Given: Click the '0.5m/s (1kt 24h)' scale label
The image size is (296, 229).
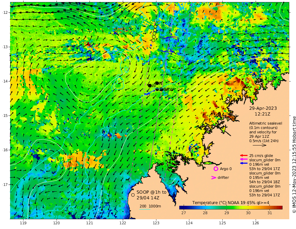Looking at the screenshot, I should [x=264, y=141].
